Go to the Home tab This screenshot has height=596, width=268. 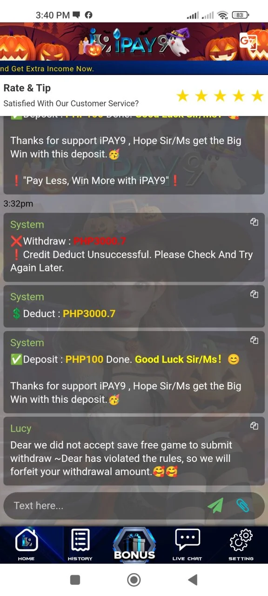tap(27, 544)
